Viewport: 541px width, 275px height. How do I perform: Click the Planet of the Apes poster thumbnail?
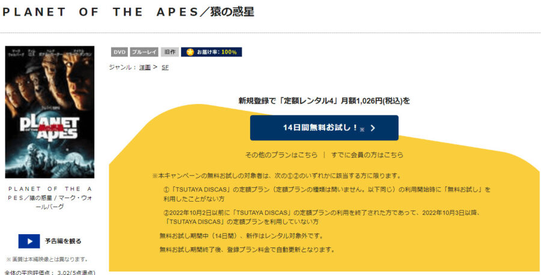[x=50, y=112]
